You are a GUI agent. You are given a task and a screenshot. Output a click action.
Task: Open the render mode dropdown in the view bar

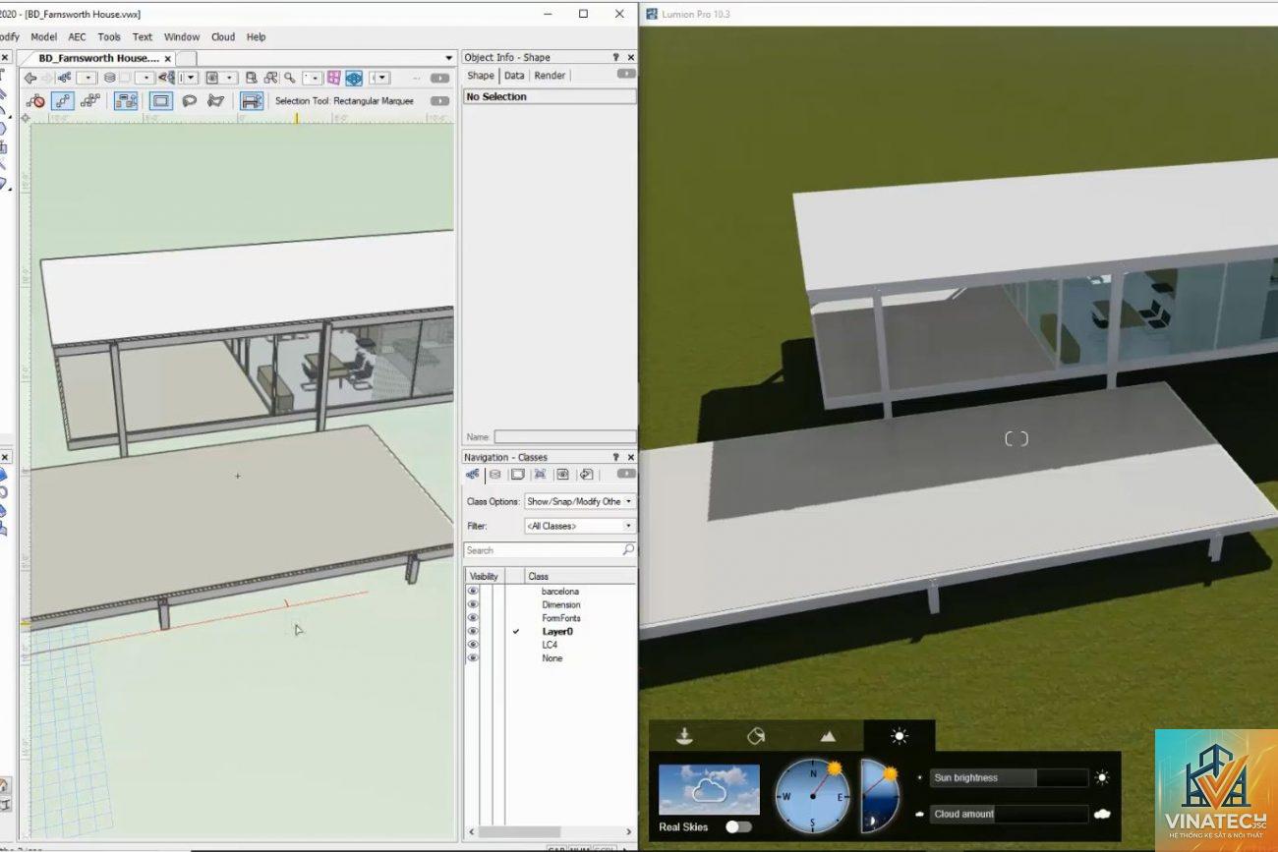pyautogui.click(x=378, y=78)
